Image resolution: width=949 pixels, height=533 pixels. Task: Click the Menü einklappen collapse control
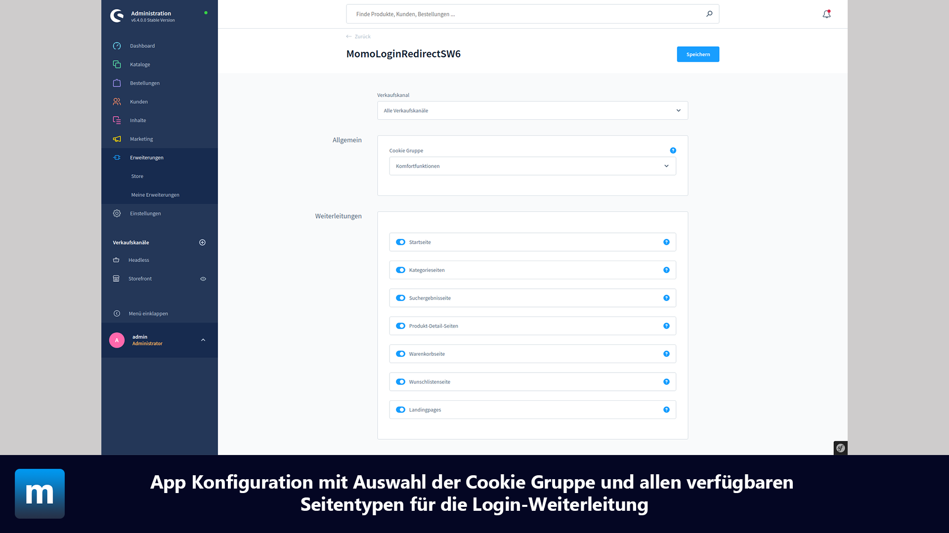(x=116, y=313)
